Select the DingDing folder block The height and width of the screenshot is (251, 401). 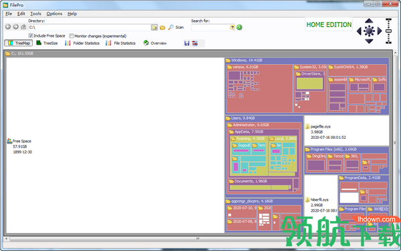[x=315, y=163]
